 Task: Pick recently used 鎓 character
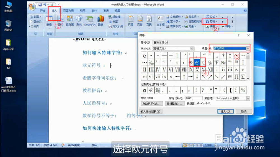pyautogui.click(x=158, y=90)
